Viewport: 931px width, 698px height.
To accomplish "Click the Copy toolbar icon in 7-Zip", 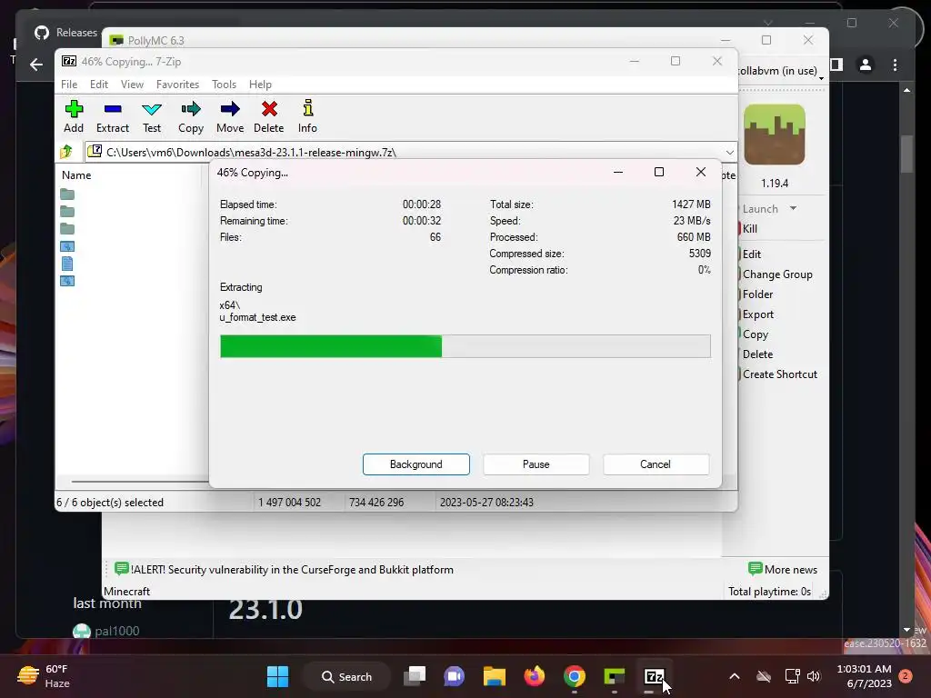I will coord(191,116).
